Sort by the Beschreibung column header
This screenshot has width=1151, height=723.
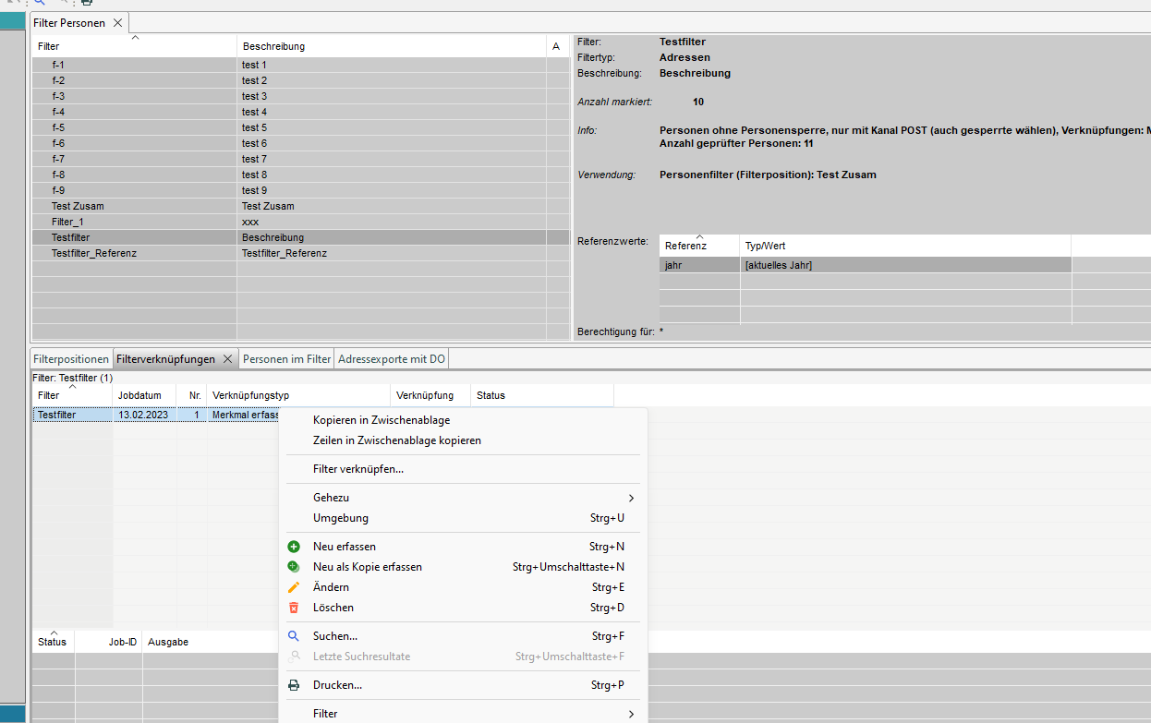pyautogui.click(x=273, y=46)
